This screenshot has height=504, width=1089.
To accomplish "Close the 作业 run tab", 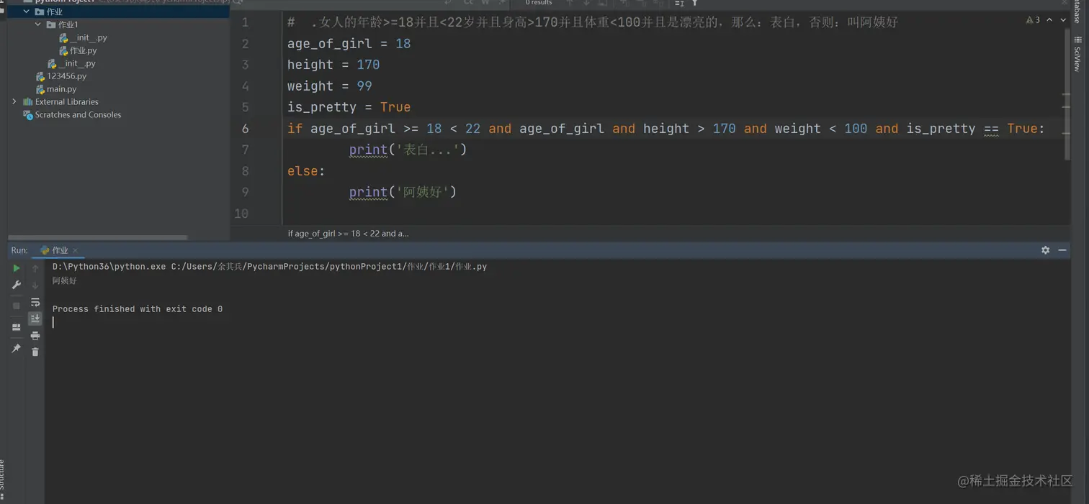I will tap(75, 250).
